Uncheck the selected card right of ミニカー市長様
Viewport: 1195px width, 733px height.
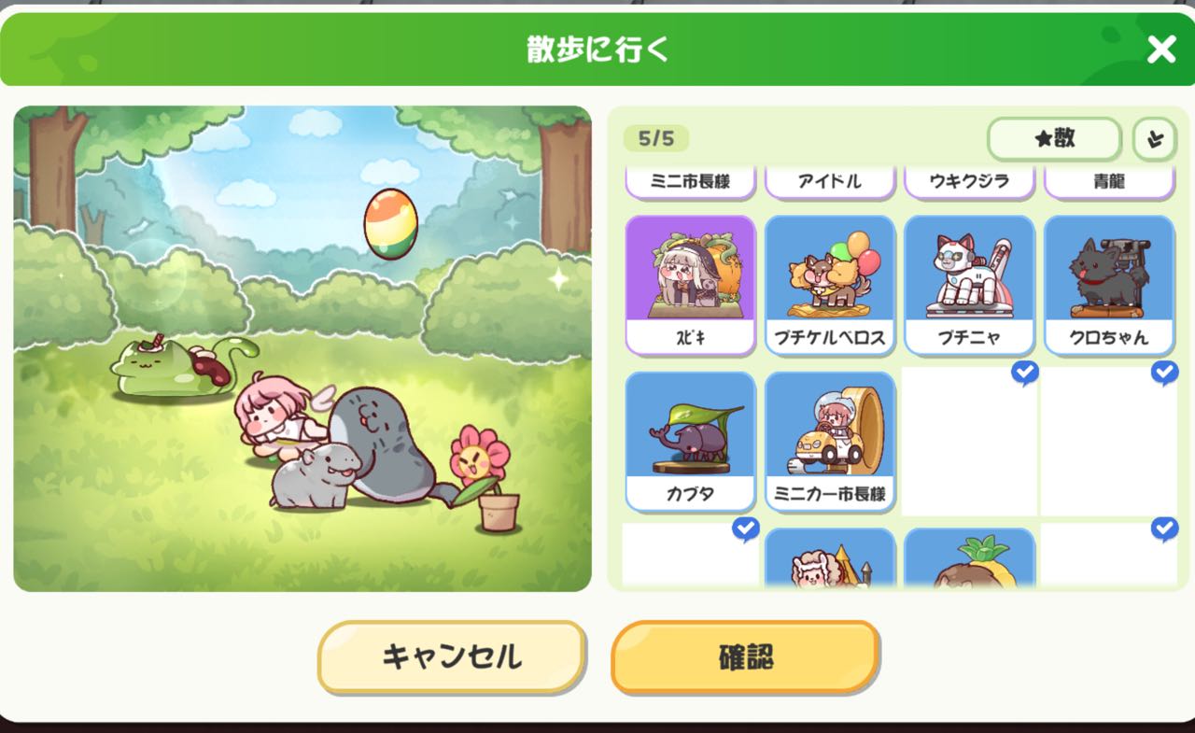(969, 440)
